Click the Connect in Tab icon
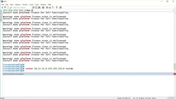Viewport: 176px width, 99px height. [8, 7]
